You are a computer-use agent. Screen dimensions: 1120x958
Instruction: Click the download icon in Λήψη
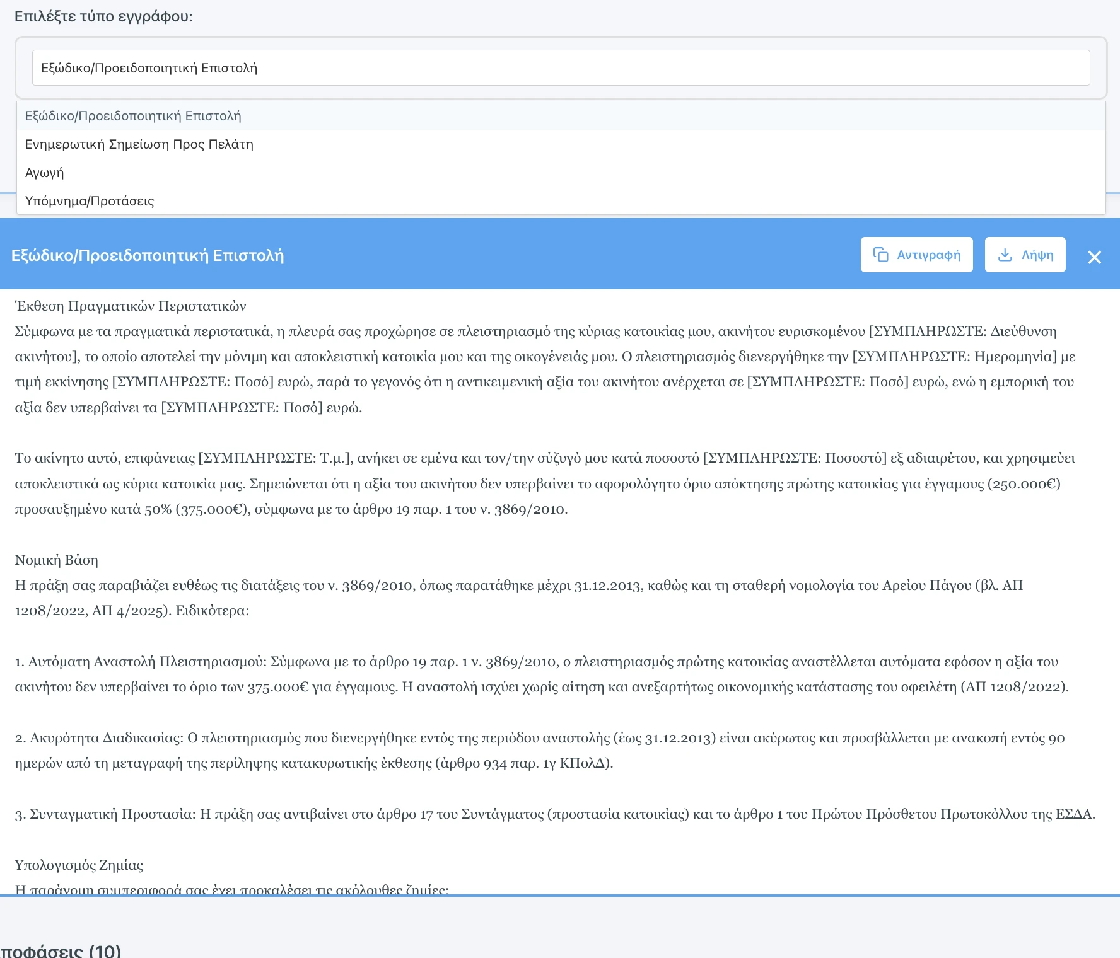1005,255
